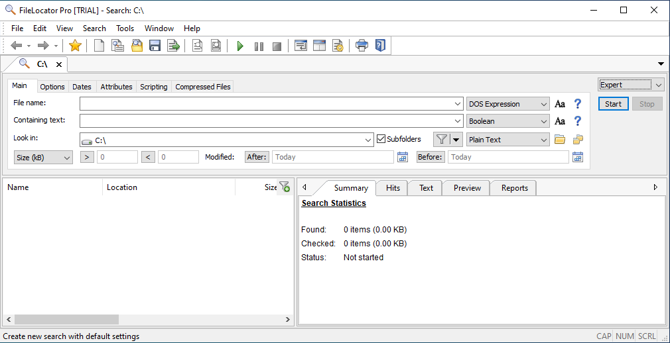670x343 pixels.
Task: Stop search using toolbar square icon
Action: [x=277, y=46]
